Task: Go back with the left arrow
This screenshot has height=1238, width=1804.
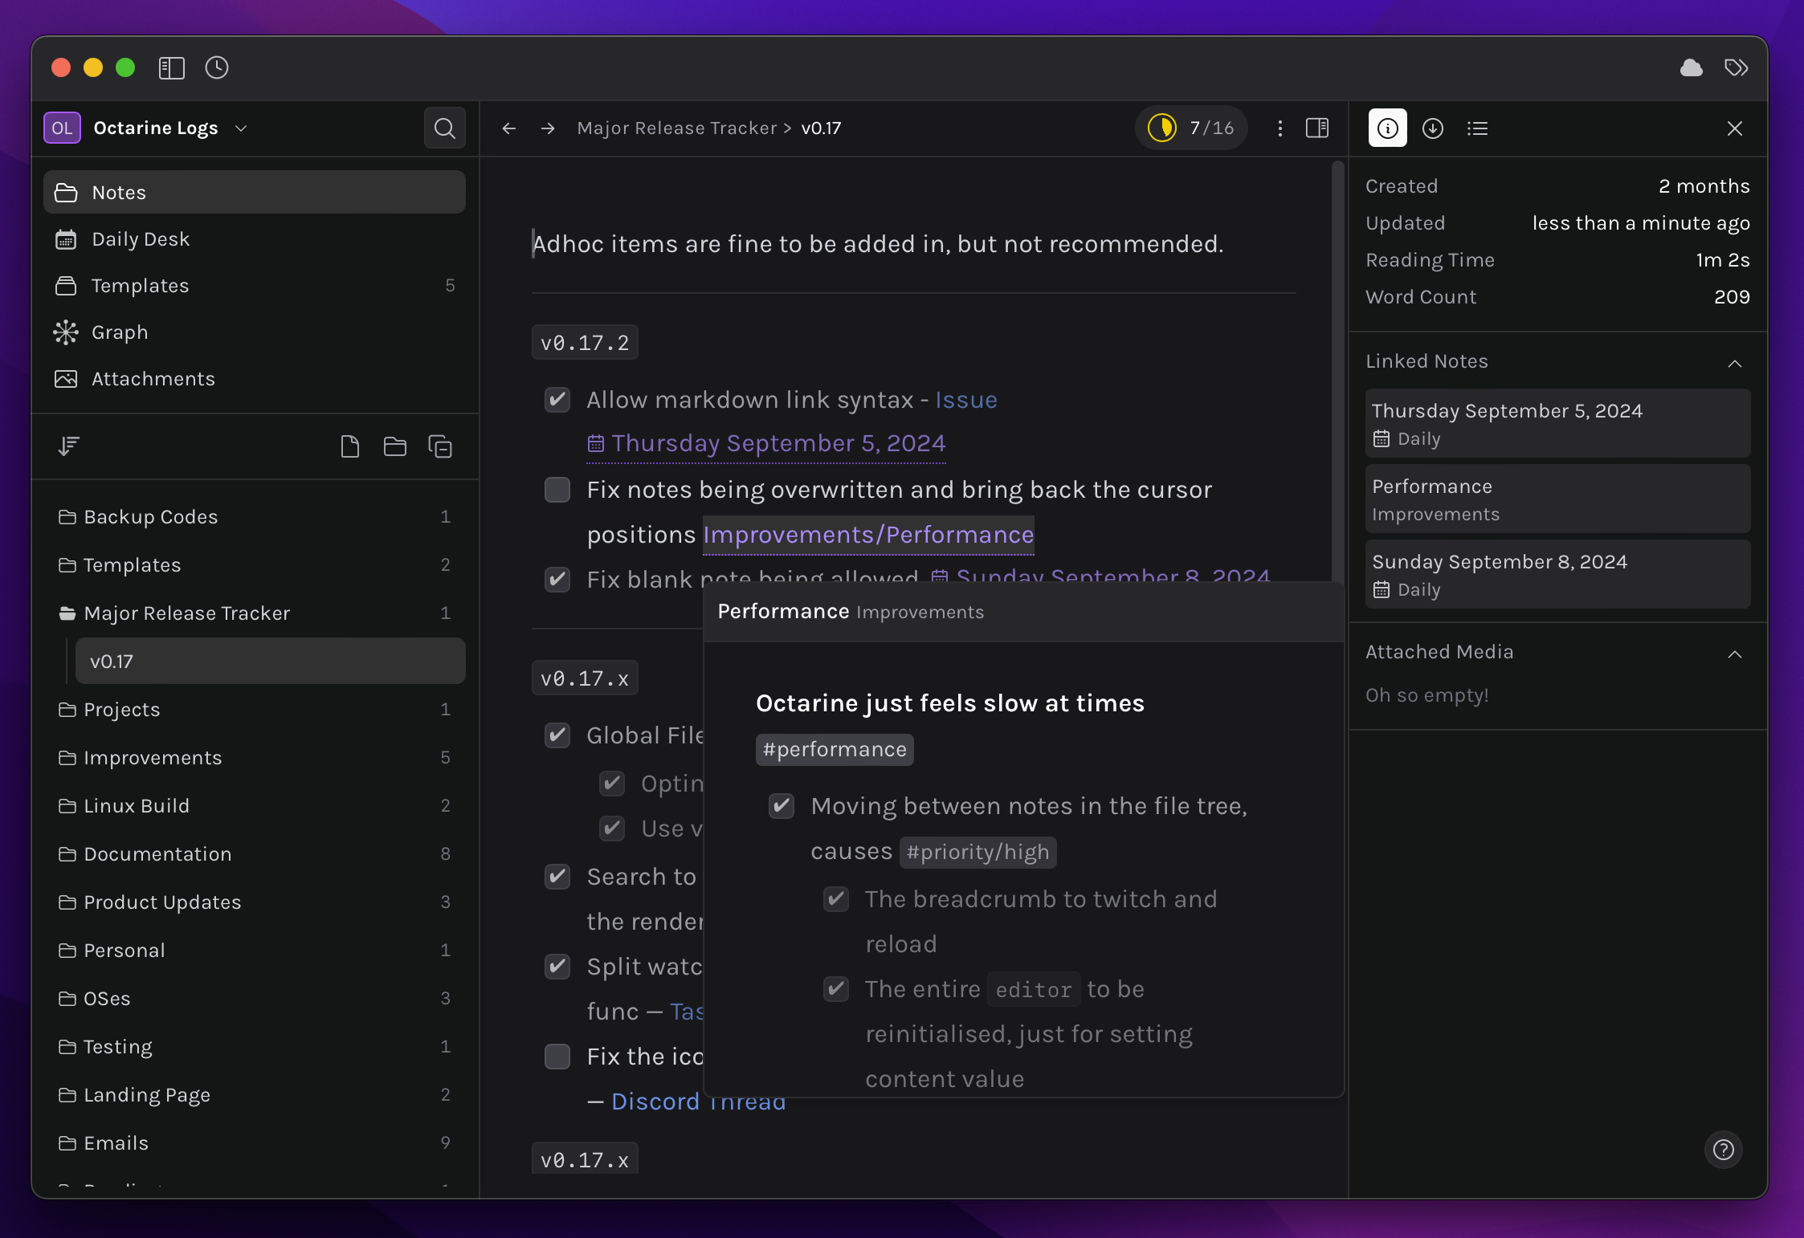Action: coord(509,128)
